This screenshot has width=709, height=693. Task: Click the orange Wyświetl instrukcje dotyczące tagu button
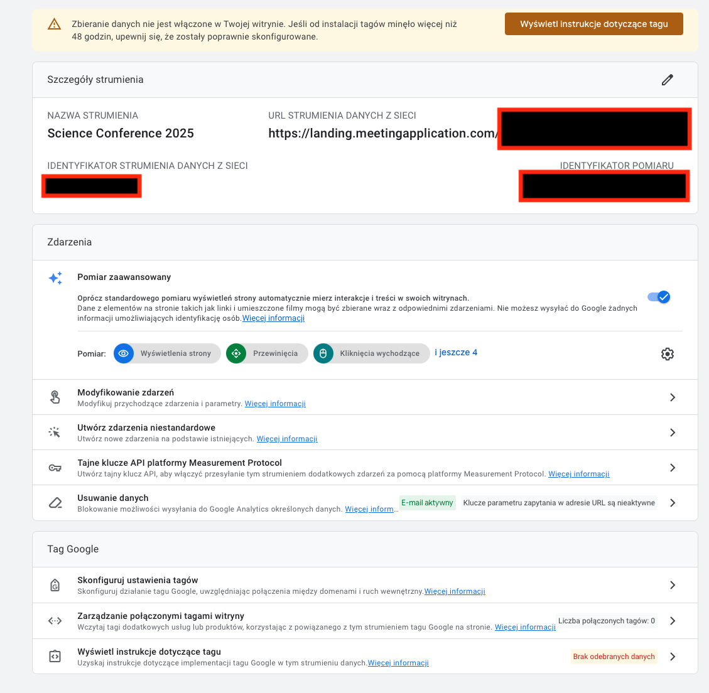tap(593, 24)
